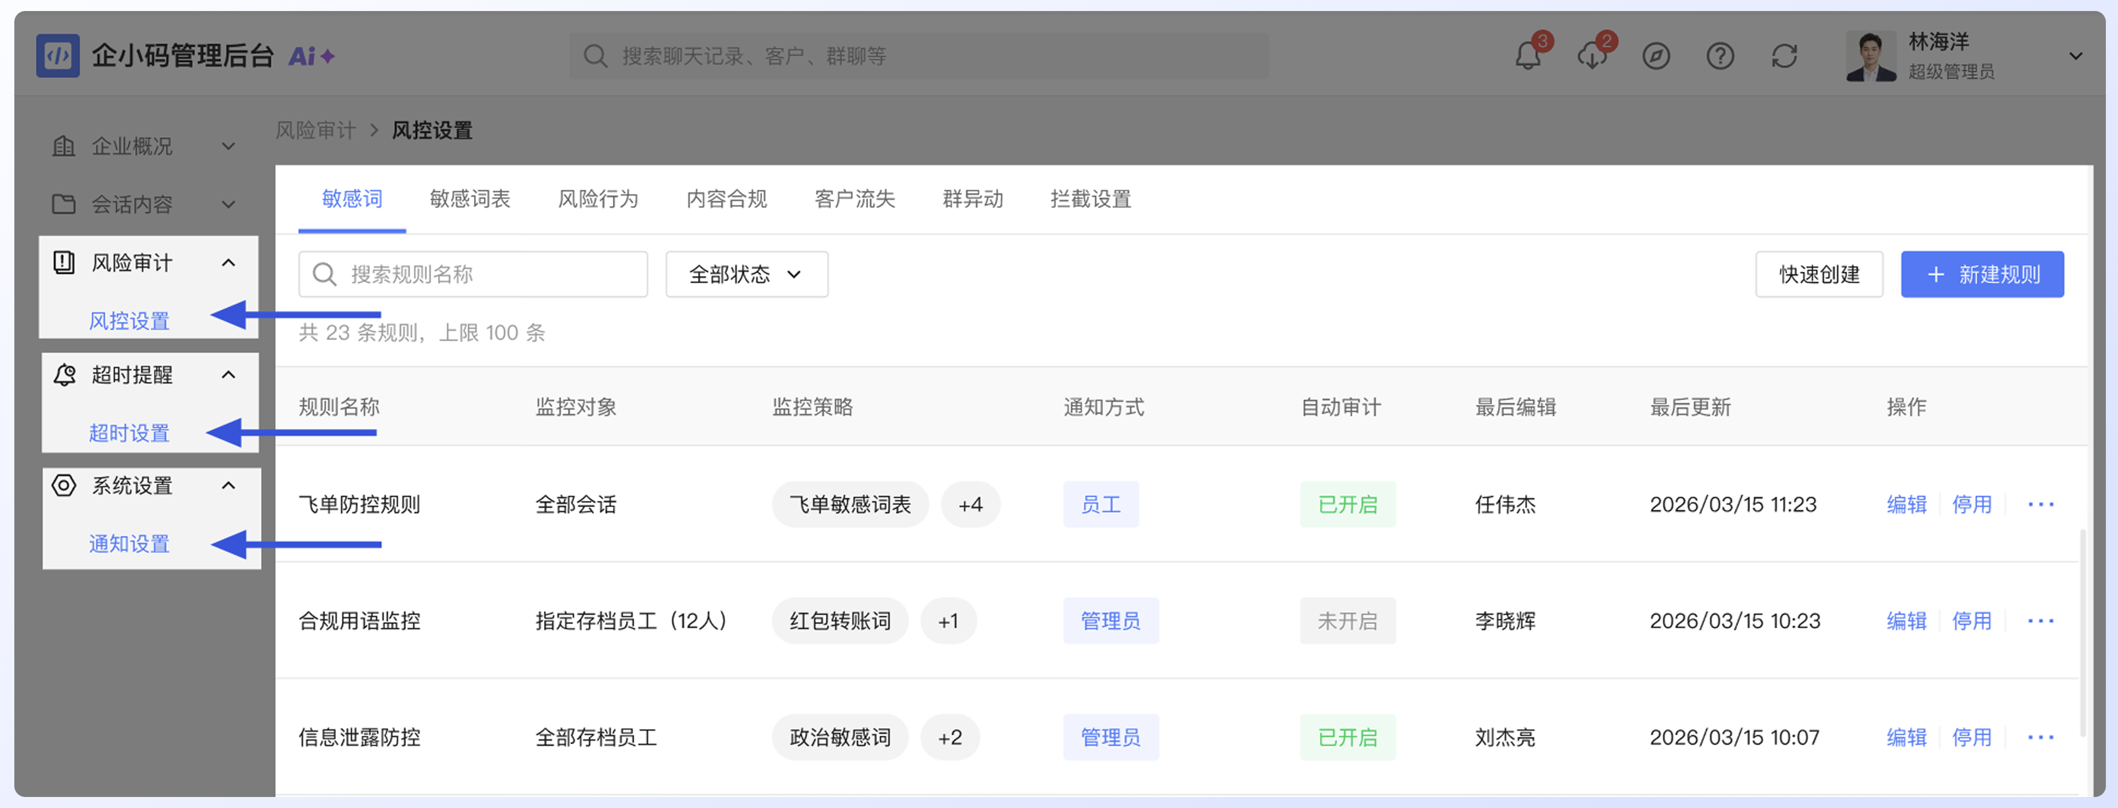Switch to the 客户流失 tab
Screen dimensions: 2118x808
click(855, 198)
